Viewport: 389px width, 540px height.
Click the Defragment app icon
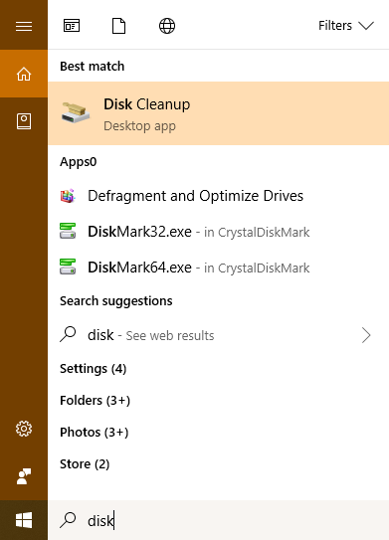(x=68, y=196)
